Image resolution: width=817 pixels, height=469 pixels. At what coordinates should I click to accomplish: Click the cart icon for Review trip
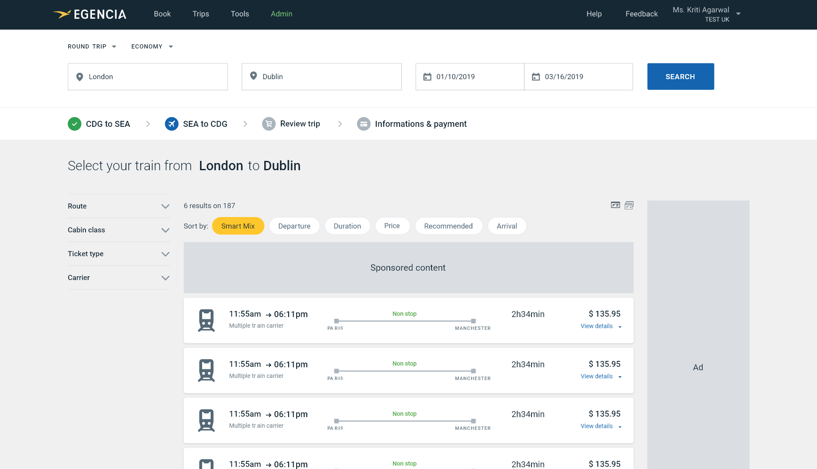[x=269, y=124]
